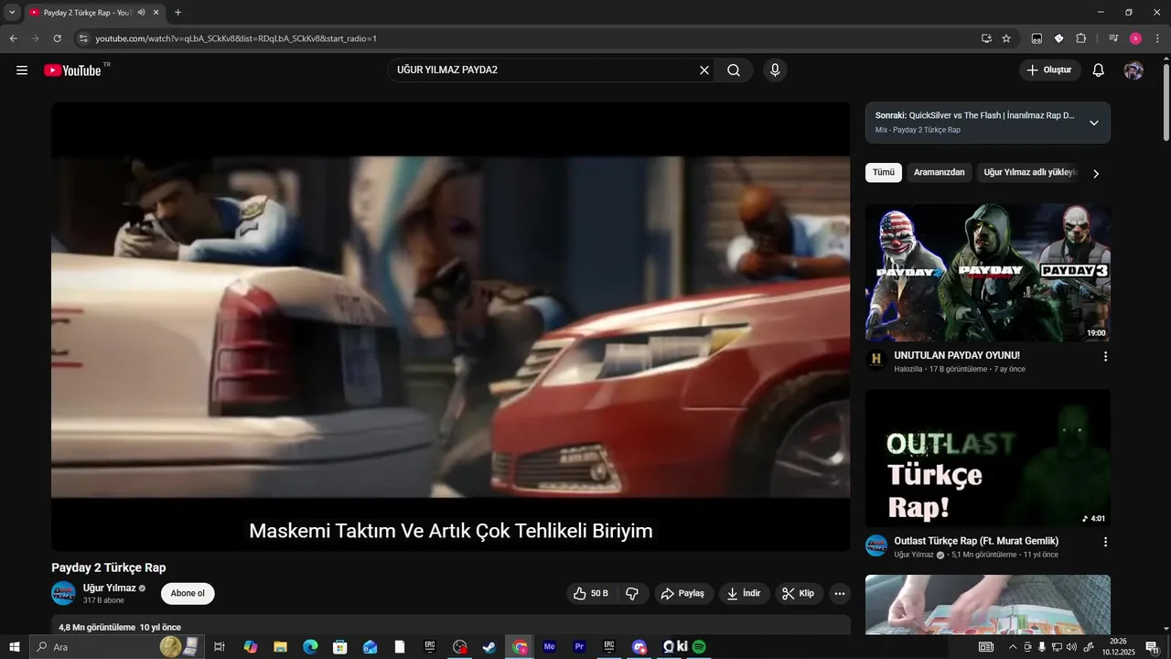Open a new browser tab
Viewport: 1171px width, 659px height.
(x=177, y=13)
